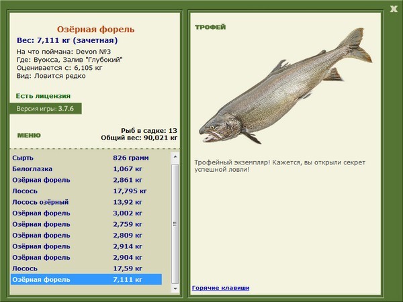Screen dimensions: 403x302
Task: Click the Где: Вуокса, Залив "Глубокий" line
Action: click(x=69, y=60)
